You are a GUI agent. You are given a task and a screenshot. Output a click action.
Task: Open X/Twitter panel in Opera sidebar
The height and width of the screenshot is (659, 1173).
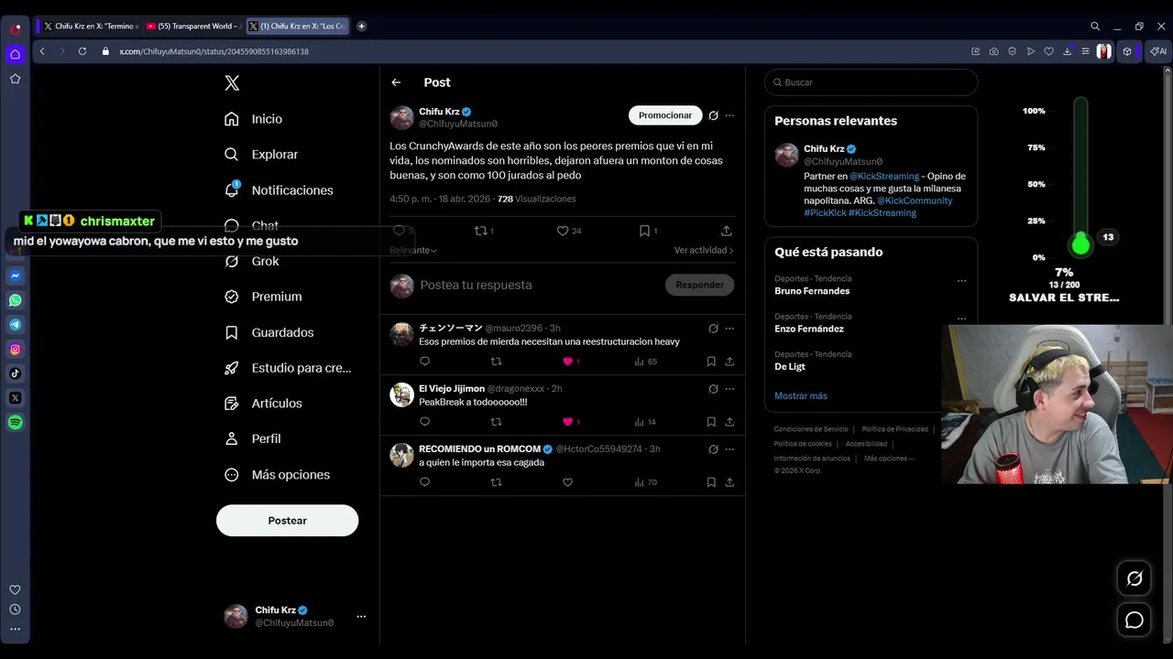click(16, 398)
